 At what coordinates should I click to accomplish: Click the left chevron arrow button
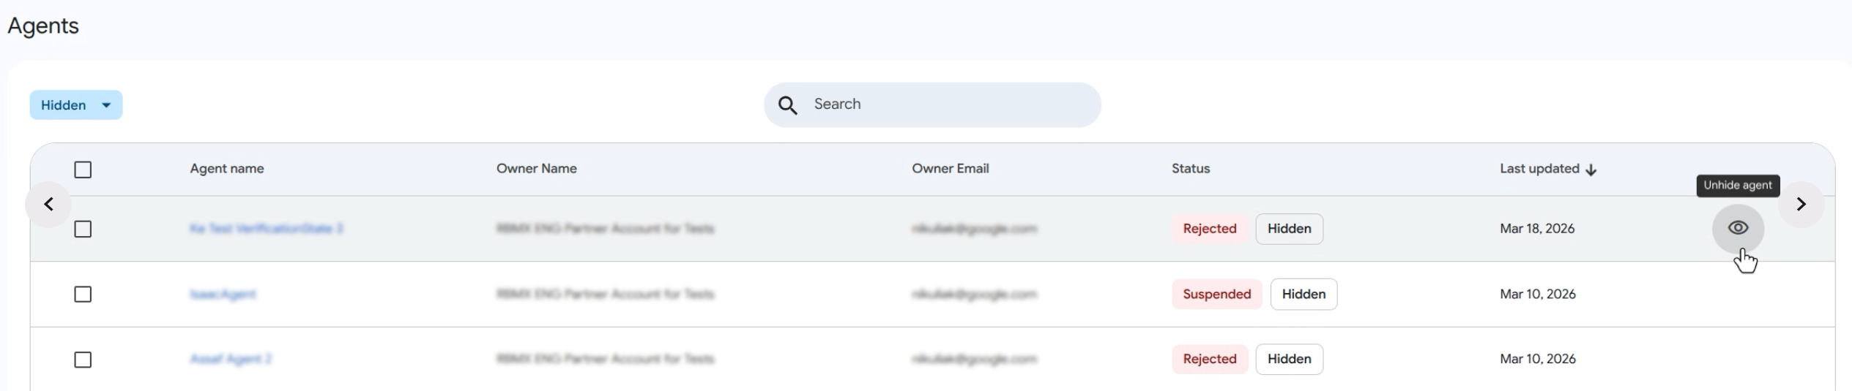(48, 205)
